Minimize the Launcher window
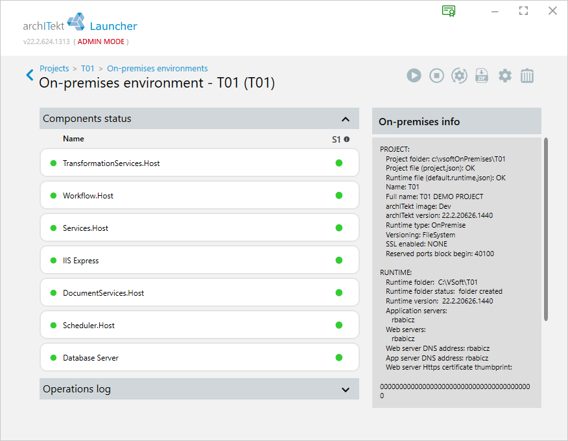This screenshot has height=441, width=568. [x=495, y=12]
